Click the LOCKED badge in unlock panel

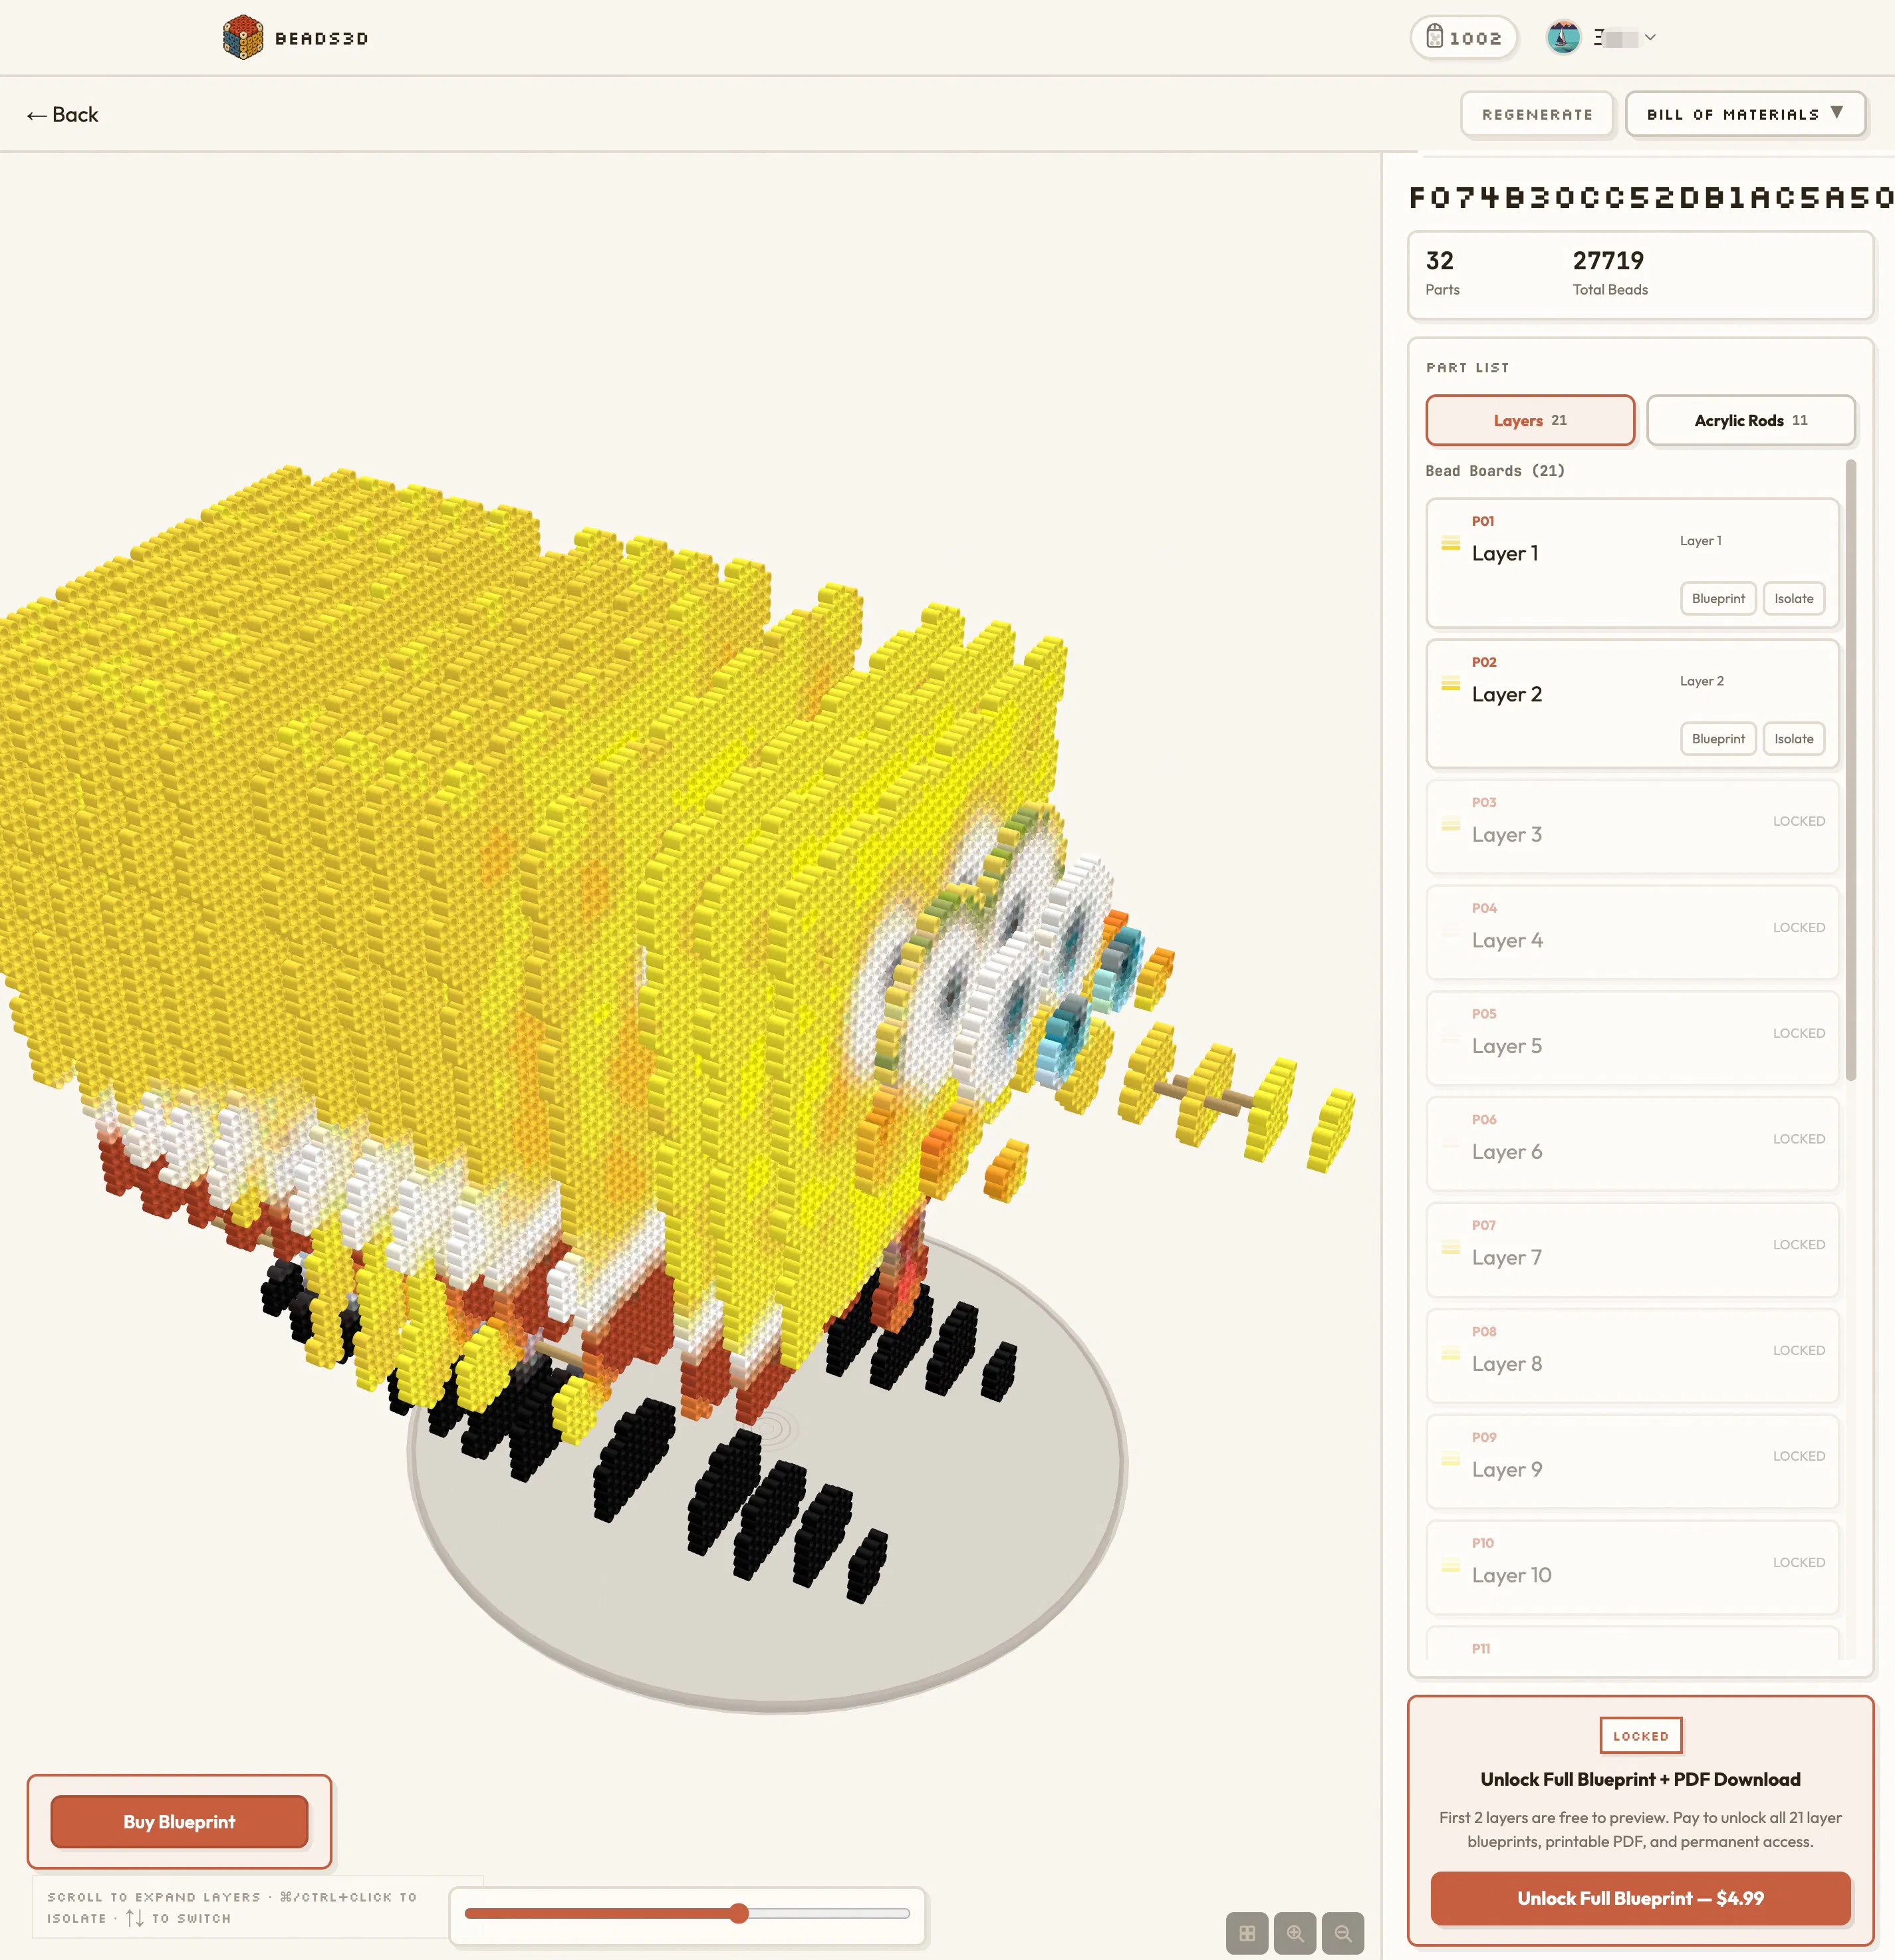point(1641,1736)
